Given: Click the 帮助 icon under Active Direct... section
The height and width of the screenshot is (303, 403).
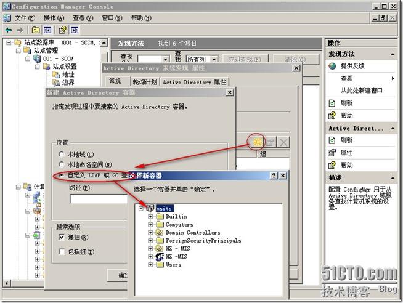Looking at the screenshot, I should [x=332, y=165].
